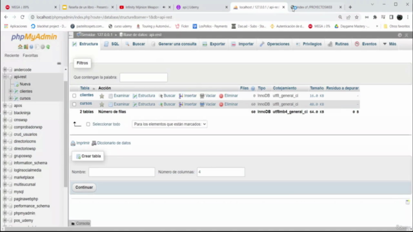Open the Exportar tab
413x232 pixels.
point(214,44)
